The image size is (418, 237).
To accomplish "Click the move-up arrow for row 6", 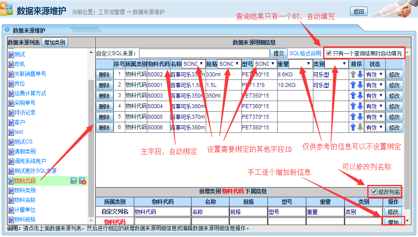I will click(353, 128).
